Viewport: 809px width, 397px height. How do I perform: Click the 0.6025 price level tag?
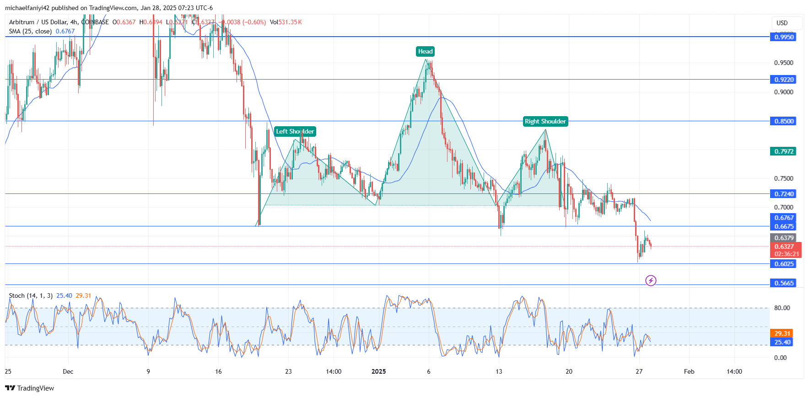tap(783, 264)
